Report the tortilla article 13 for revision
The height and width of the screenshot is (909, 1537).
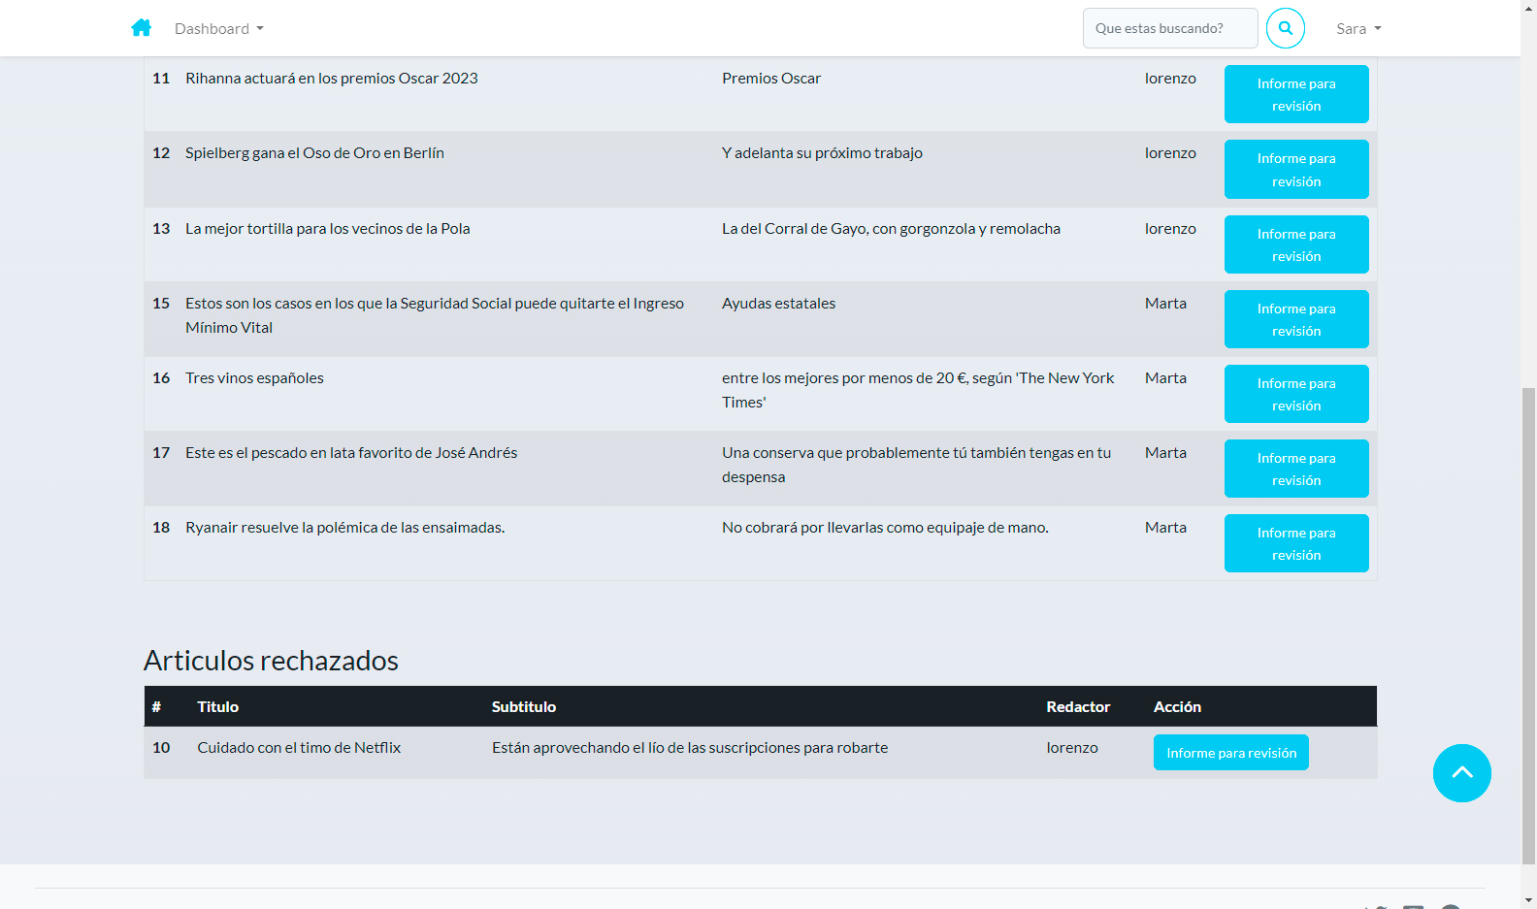point(1295,244)
